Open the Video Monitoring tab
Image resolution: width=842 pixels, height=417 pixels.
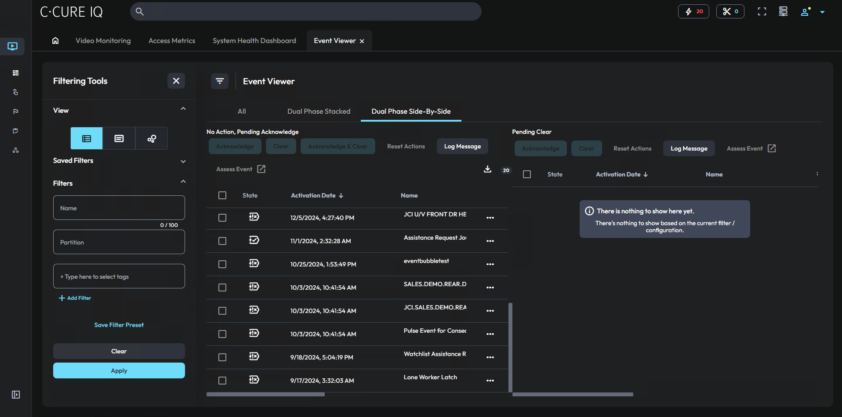[x=103, y=40]
